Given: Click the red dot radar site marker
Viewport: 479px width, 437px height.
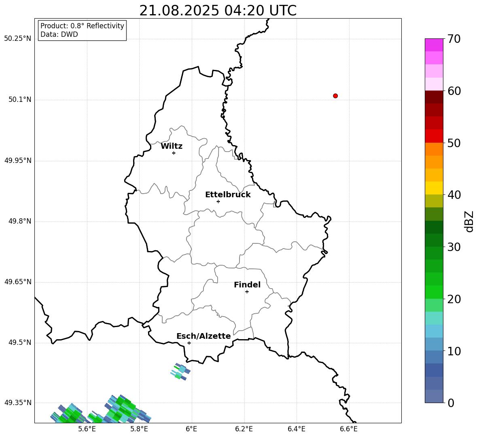Looking at the screenshot, I should coord(335,96).
